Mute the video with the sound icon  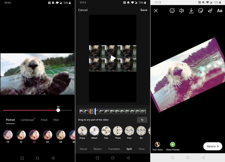[x=181, y=11]
